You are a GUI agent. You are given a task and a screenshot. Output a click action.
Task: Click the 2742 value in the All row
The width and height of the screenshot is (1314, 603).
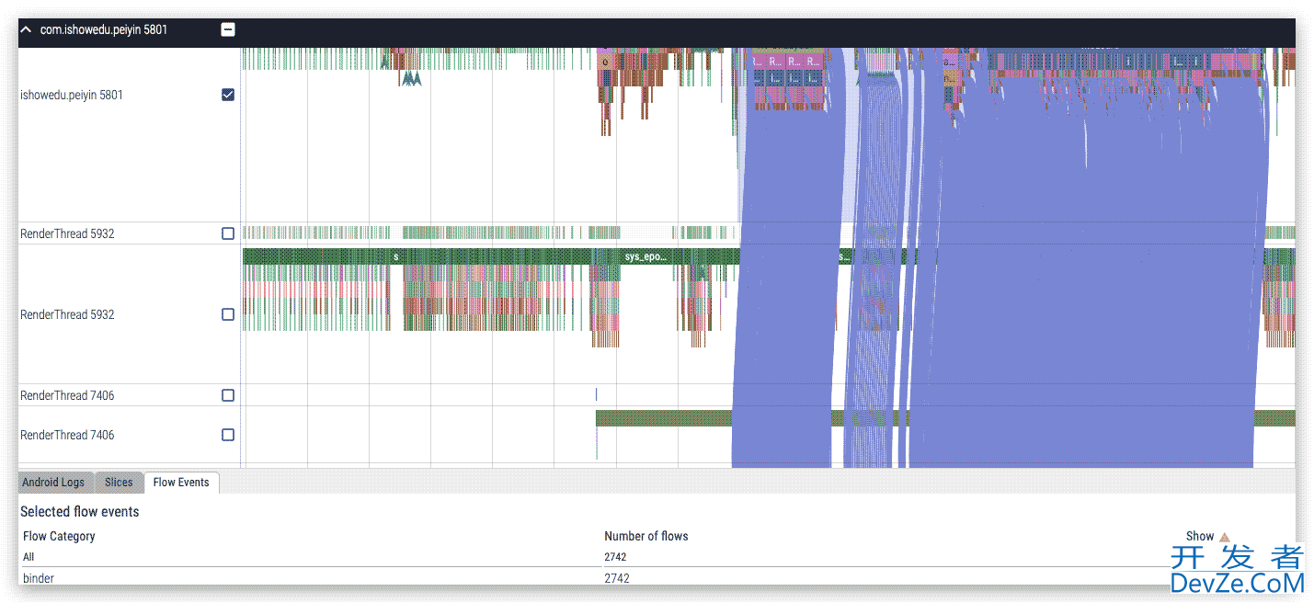tap(616, 557)
